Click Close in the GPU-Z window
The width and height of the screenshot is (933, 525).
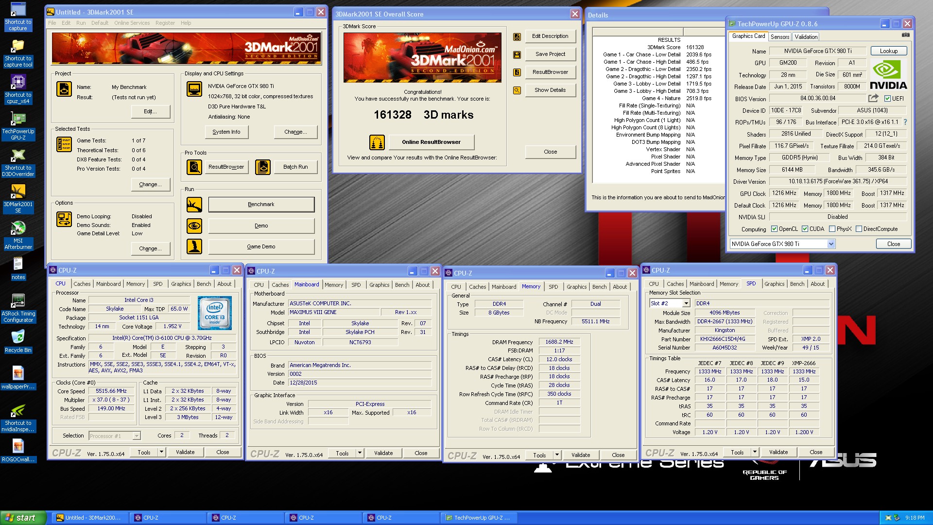[893, 244]
